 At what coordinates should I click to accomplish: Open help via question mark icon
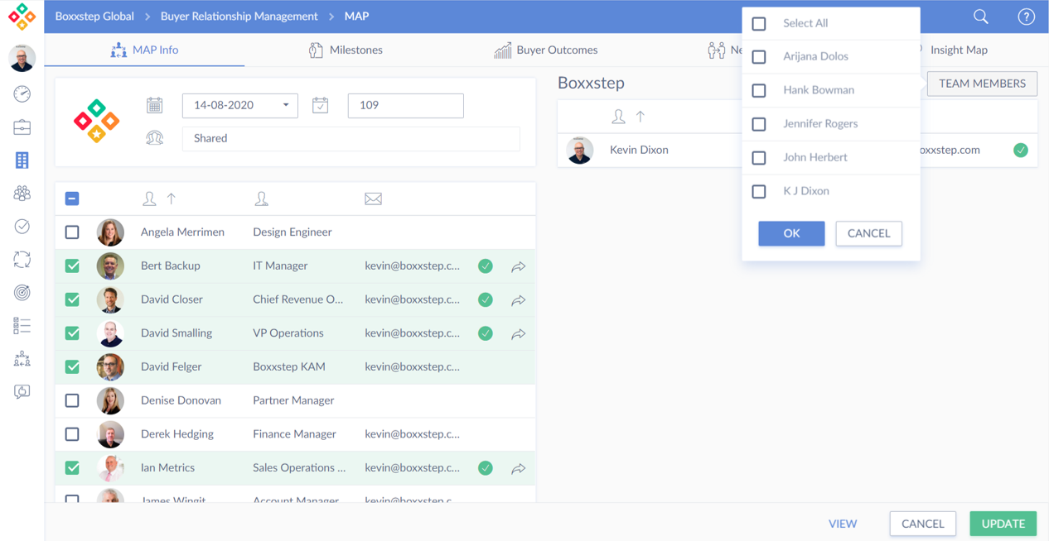point(1026,17)
